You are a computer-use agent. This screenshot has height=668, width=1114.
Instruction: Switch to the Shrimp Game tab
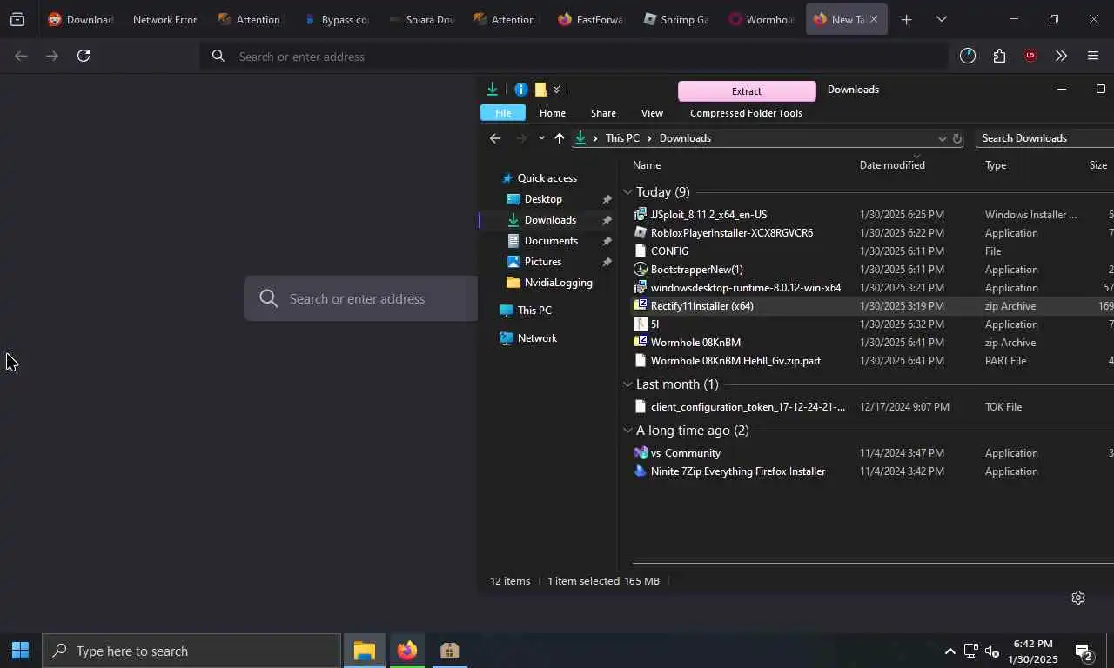(x=676, y=19)
